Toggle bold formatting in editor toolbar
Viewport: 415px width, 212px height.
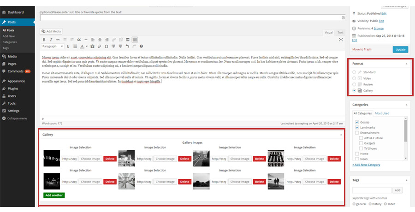(x=44, y=40)
